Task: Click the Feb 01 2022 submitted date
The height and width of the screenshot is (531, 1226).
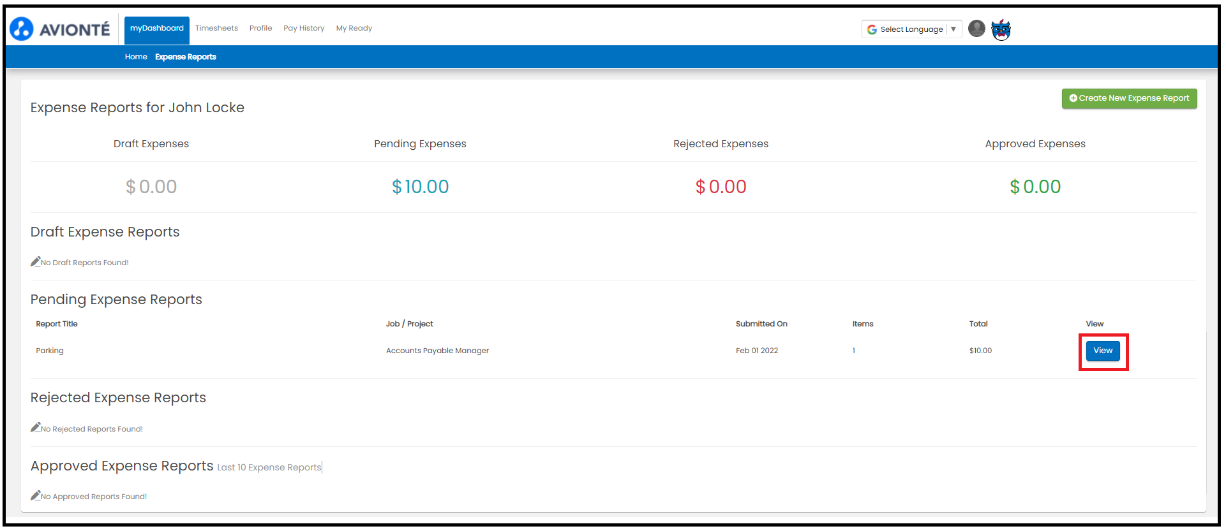Action: pyautogui.click(x=757, y=351)
